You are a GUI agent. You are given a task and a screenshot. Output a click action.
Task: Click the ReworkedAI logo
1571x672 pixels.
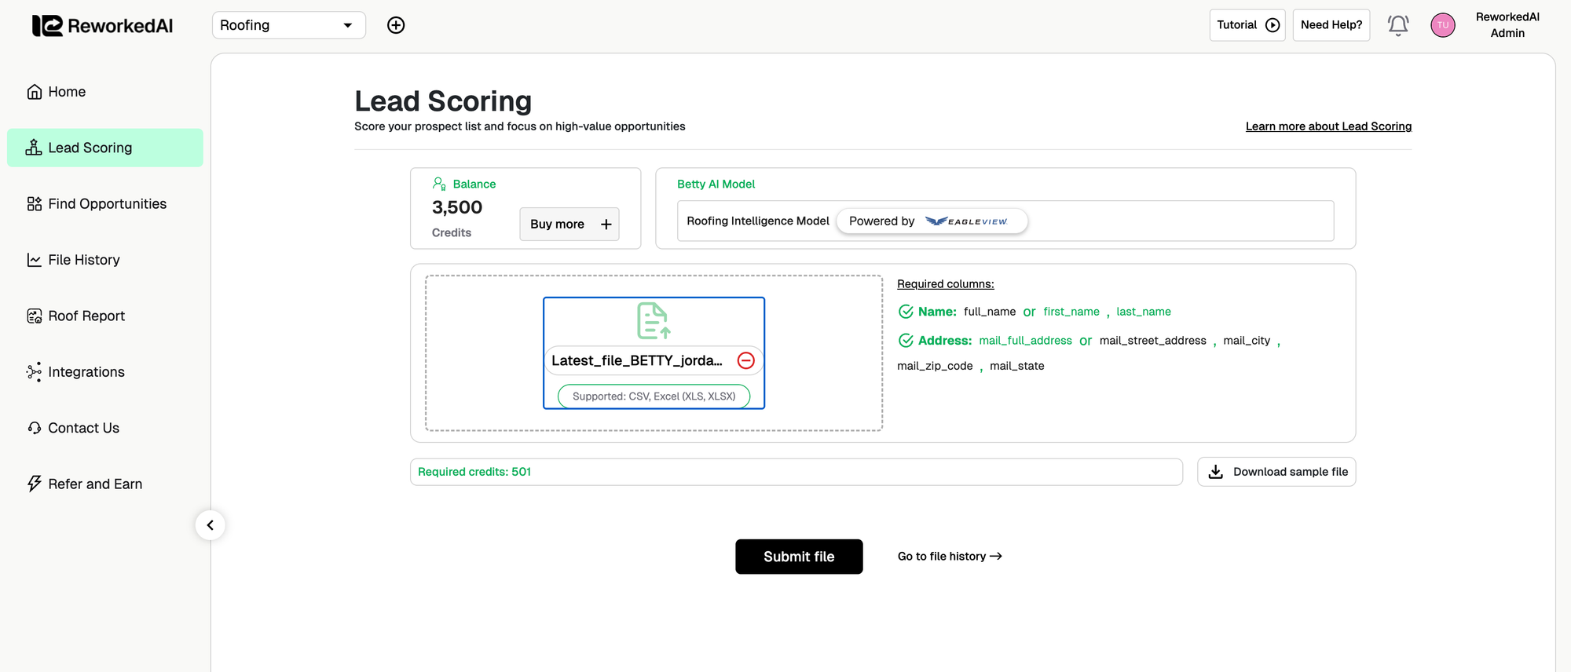[x=102, y=26]
